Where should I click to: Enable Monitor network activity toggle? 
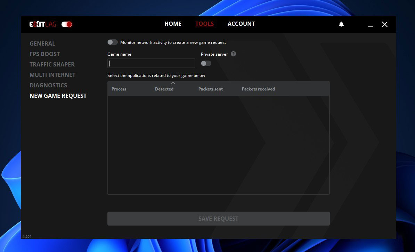coord(113,42)
